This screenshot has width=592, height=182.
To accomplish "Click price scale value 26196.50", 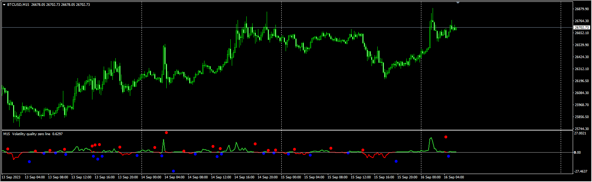I will tap(582, 81).
